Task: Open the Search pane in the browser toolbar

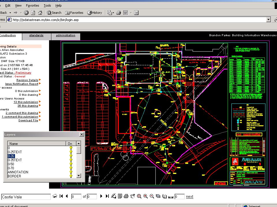Action: [x=54, y=13]
